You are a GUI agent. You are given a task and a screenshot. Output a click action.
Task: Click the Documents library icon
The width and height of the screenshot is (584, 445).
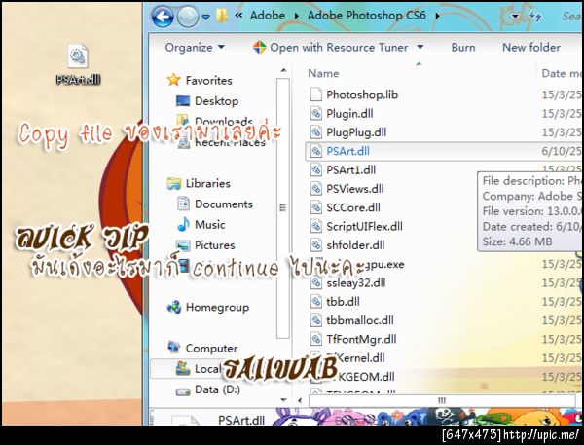pyautogui.click(x=183, y=204)
